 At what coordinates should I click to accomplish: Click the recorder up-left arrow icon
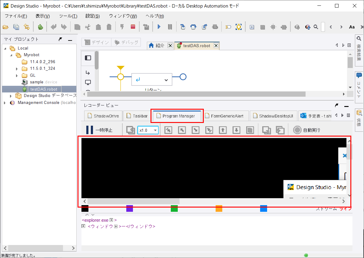(182, 130)
